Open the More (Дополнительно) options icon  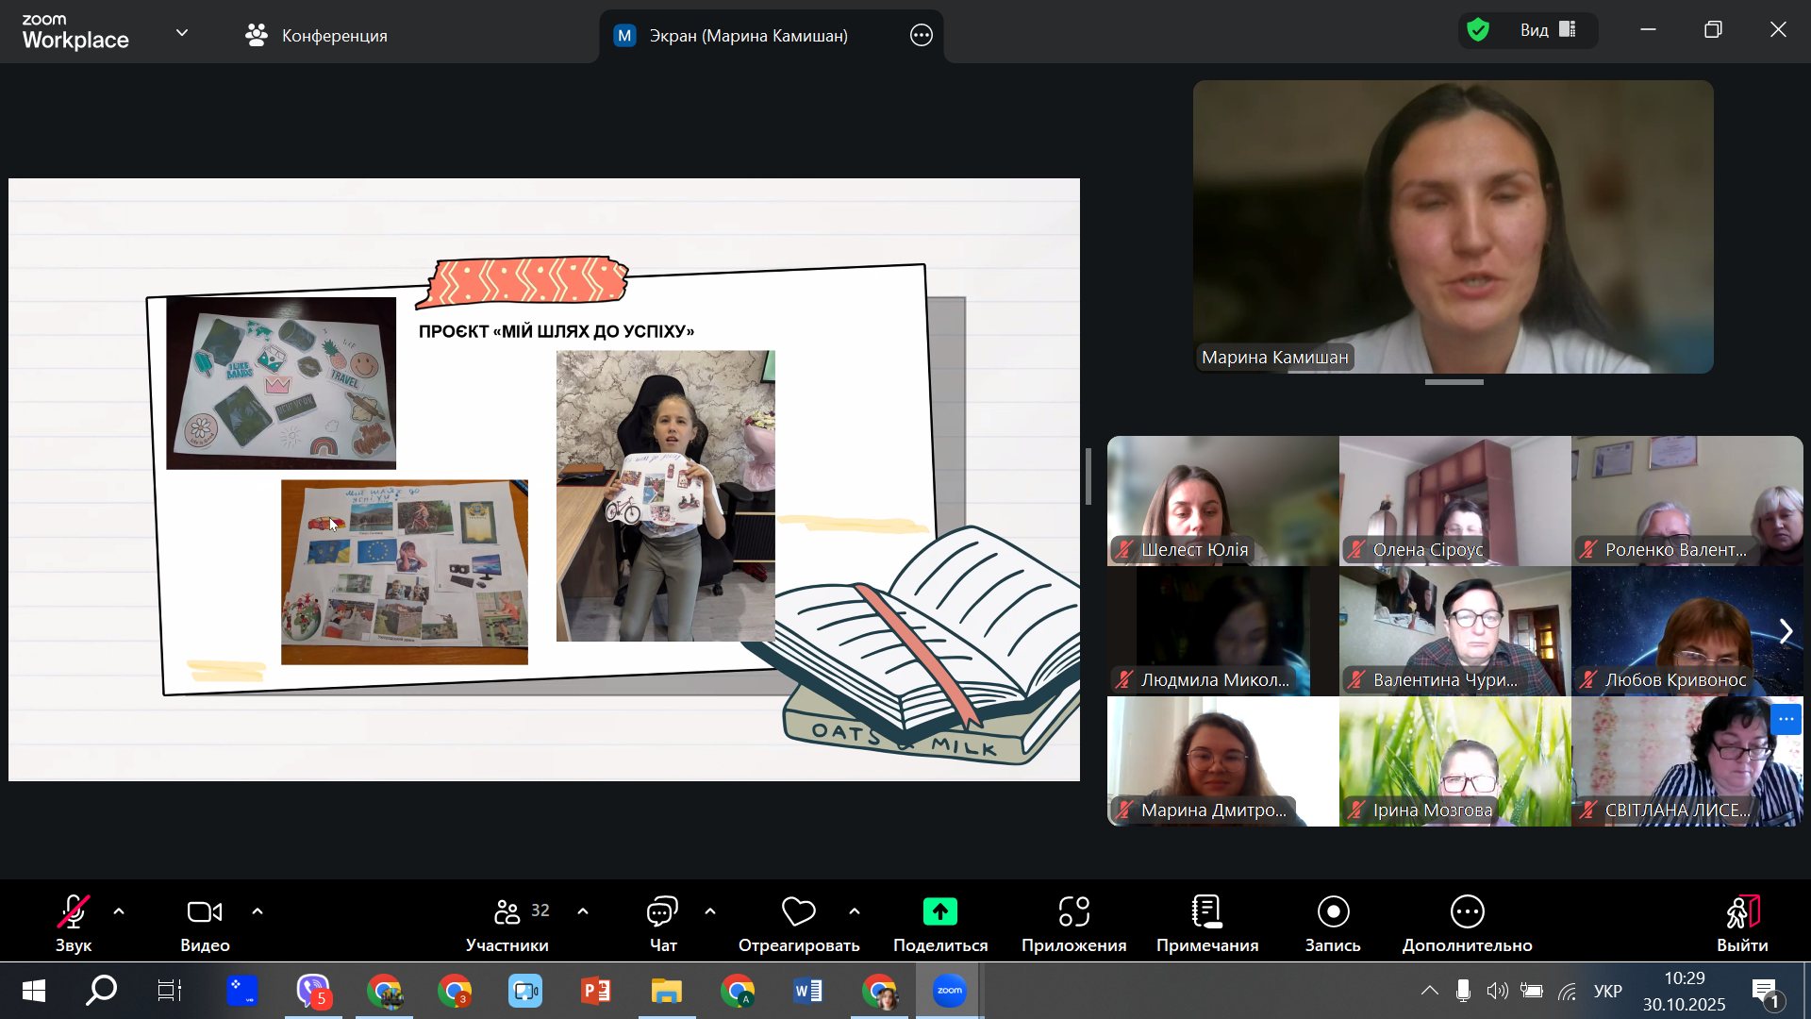pyautogui.click(x=1467, y=912)
